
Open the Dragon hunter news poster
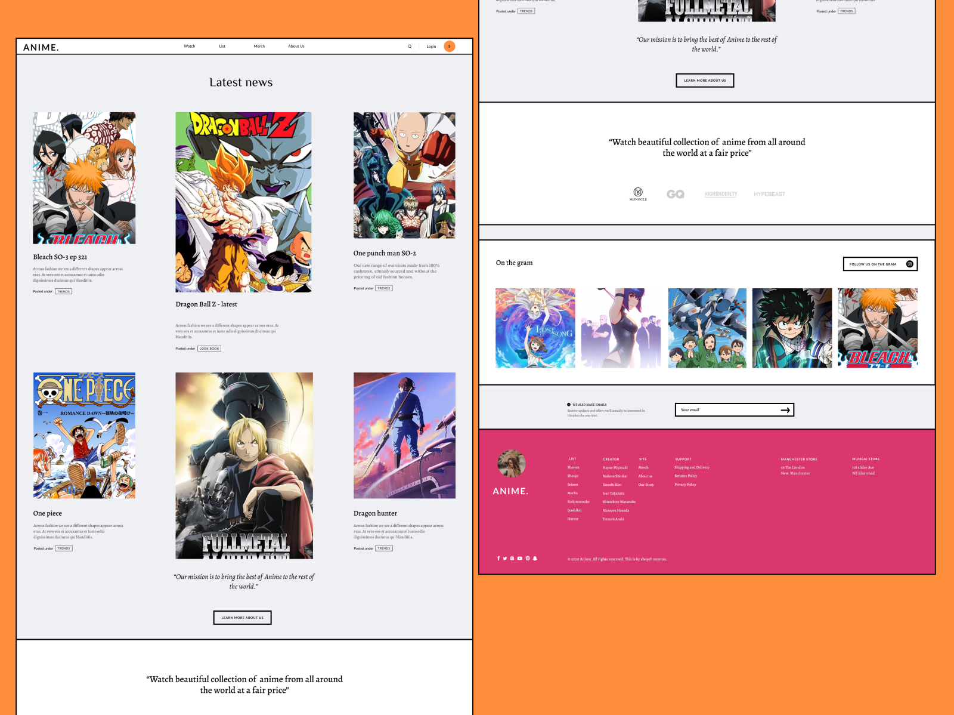pyautogui.click(x=404, y=436)
